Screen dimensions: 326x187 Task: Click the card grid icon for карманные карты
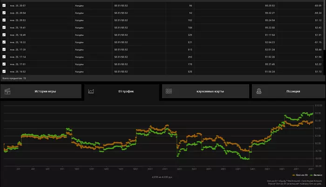click(x=169, y=91)
